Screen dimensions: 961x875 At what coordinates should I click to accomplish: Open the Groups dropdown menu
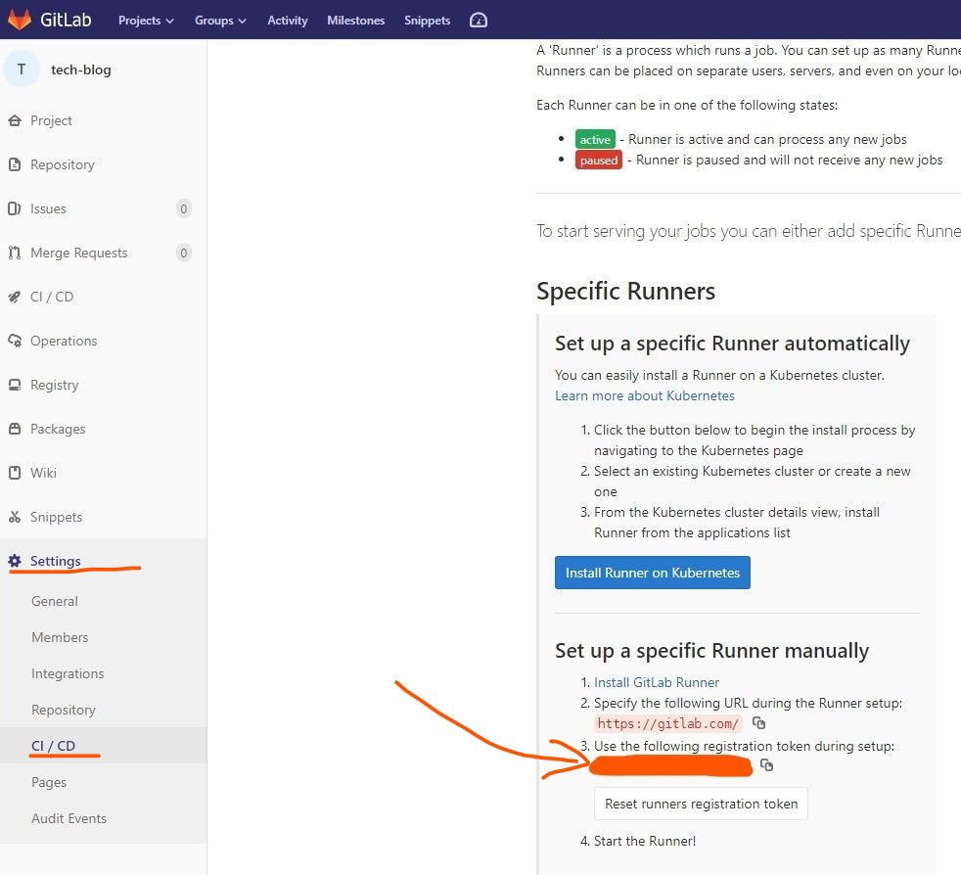(x=220, y=20)
